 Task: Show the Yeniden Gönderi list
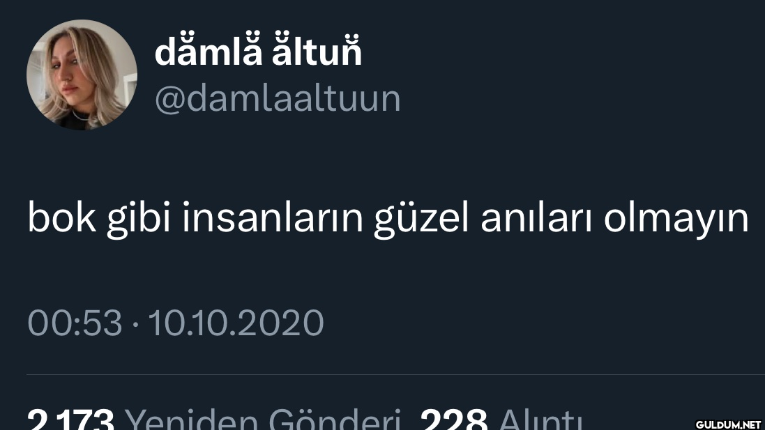point(264,420)
